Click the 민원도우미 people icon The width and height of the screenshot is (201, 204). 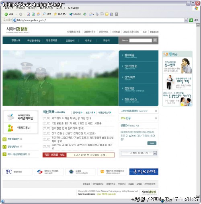coord(10,128)
